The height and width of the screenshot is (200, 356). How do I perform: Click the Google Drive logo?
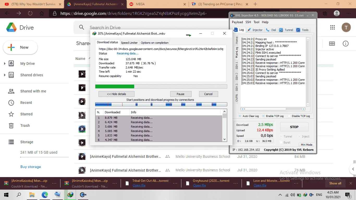(20, 27)
